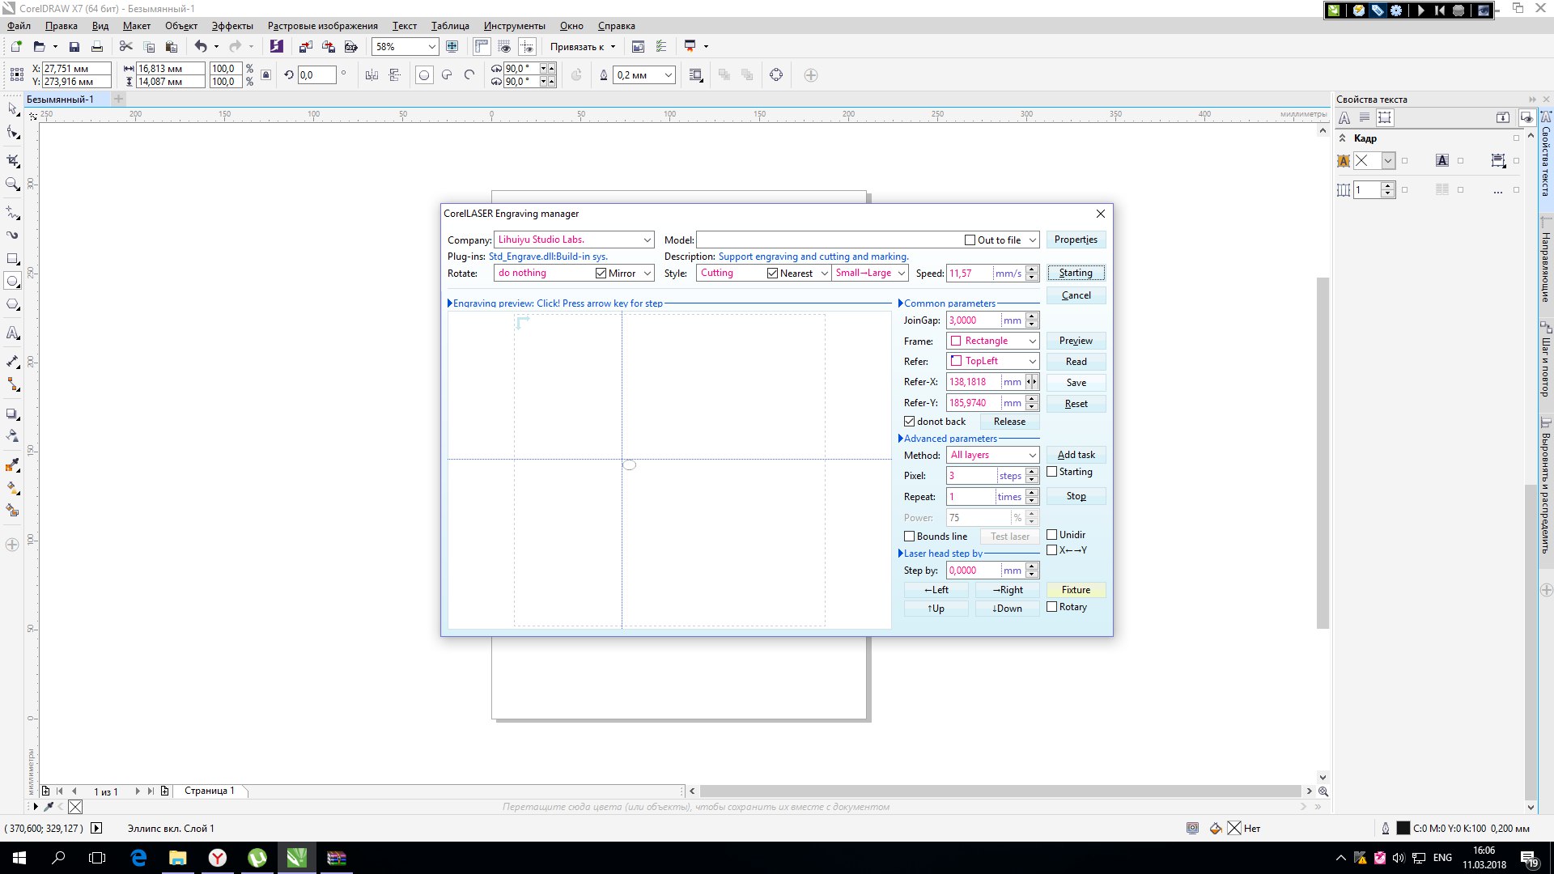Click the black outline color swatch in status bar
This screenshot has width=1554, height=874.
click(1403, 828)
